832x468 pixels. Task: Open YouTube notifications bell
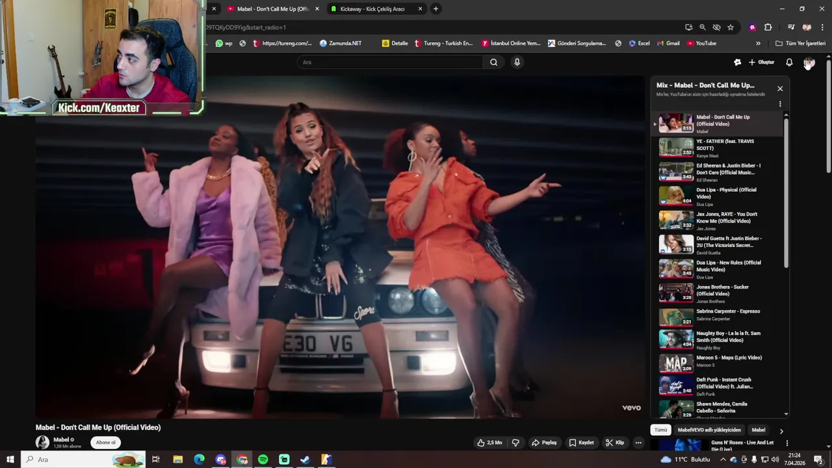pos(789,62)
